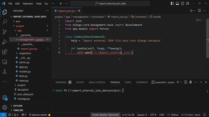Click Ln 9, Col 38 status item

[128, 115]
